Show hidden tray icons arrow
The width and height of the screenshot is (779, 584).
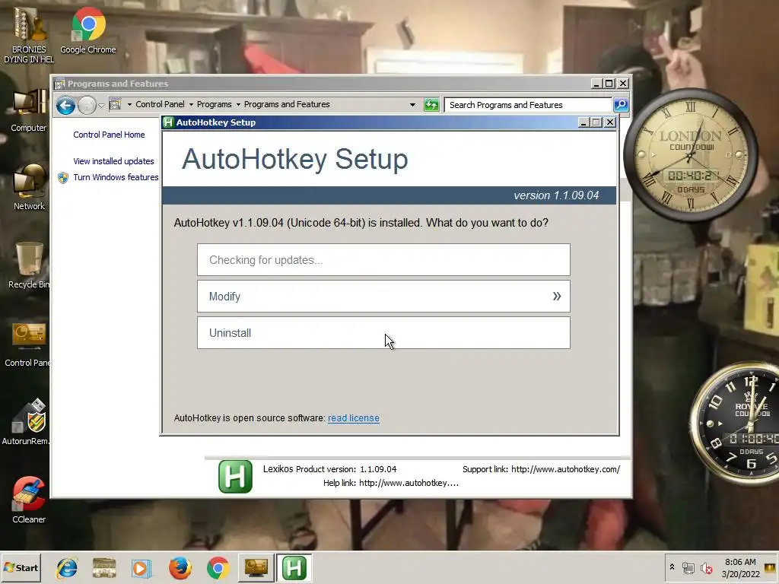click(x=672, y=567)
